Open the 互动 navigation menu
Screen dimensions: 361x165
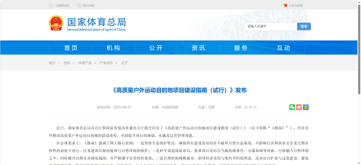[284, 48]
